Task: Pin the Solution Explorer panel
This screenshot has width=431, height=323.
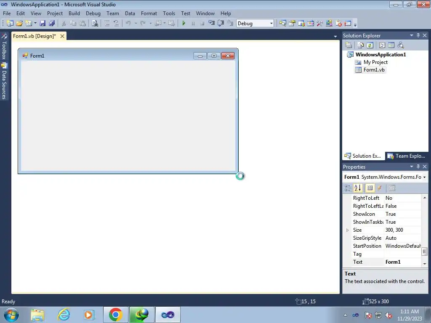Action: tap(418, 35)
